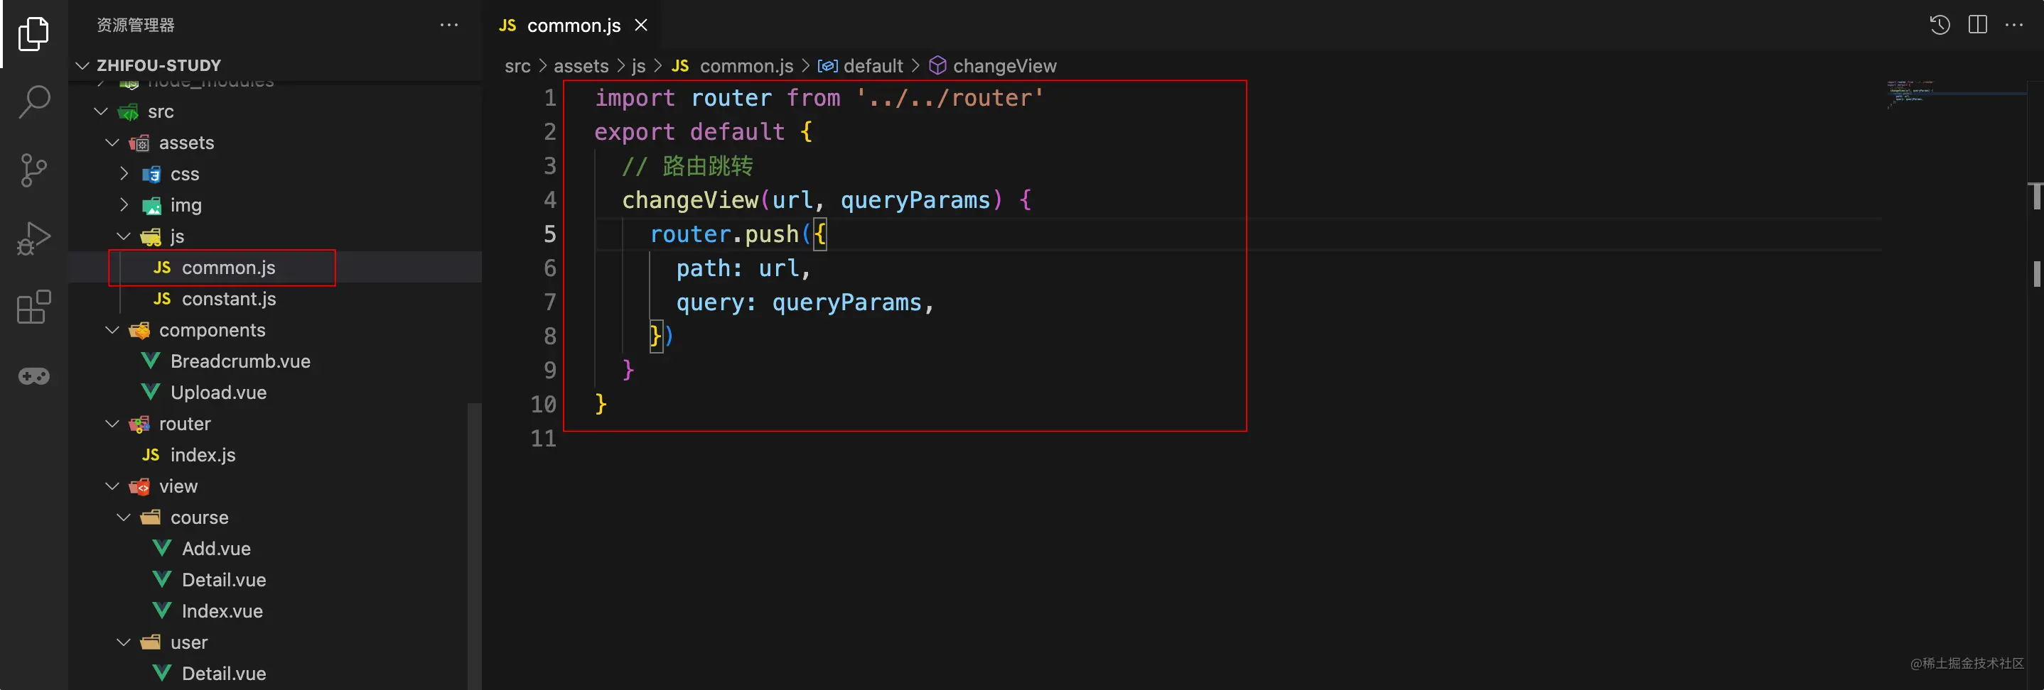The width and height of the screenshot is (2044, 690).
Task: Click the js breadcrumb segment
Action: coord(639,67)
